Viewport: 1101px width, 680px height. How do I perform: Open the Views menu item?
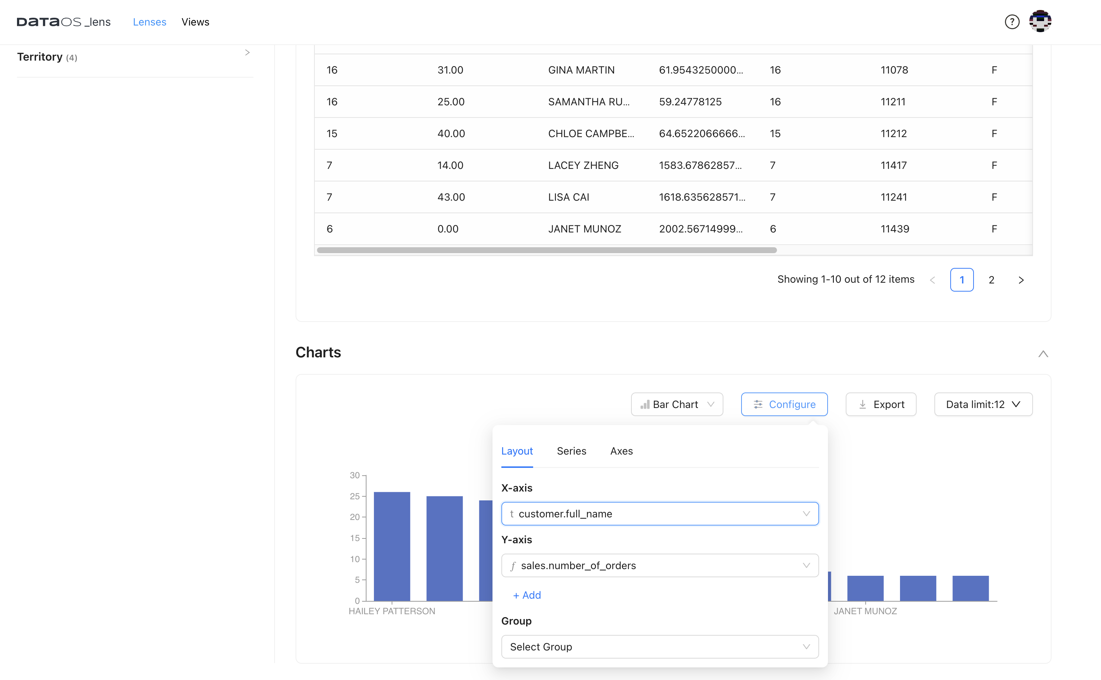[x=195, y=21]
